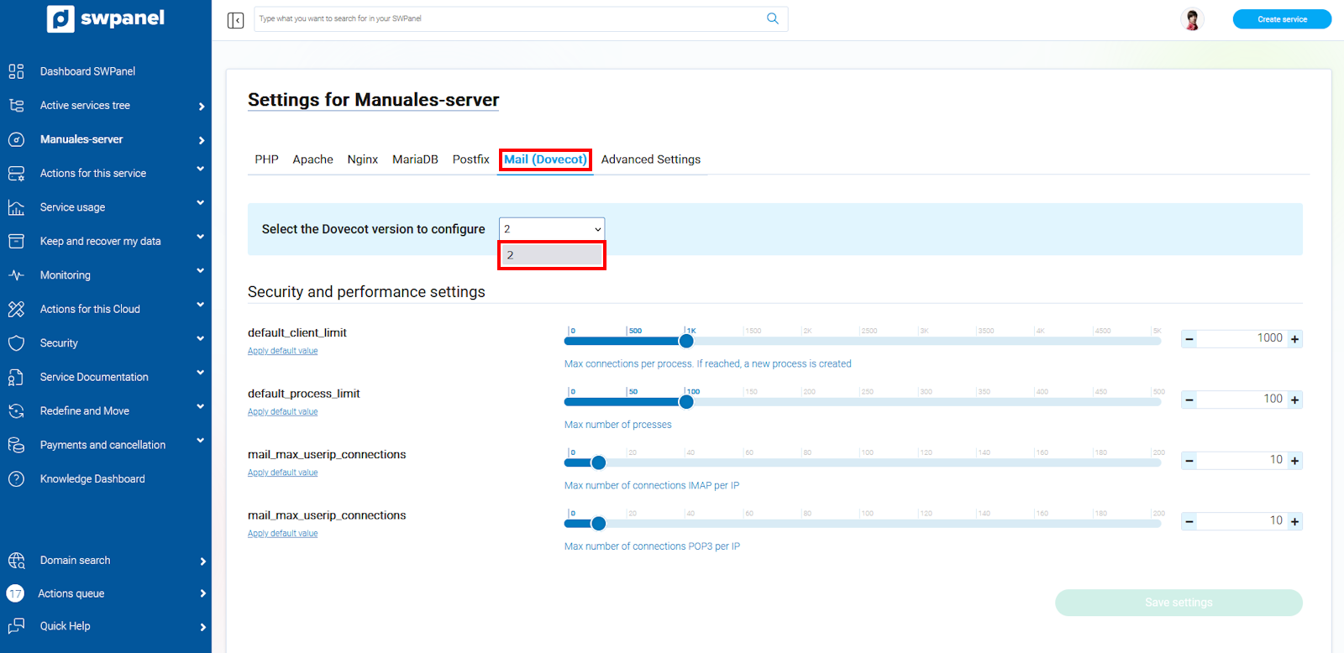This screenshot has width=1344, height=653.
Task: Click the sidebar collapse icon
Action: (x=235, y=20)
